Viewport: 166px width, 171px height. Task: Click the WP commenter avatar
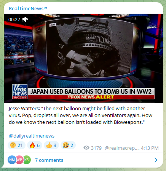point(19,160)
